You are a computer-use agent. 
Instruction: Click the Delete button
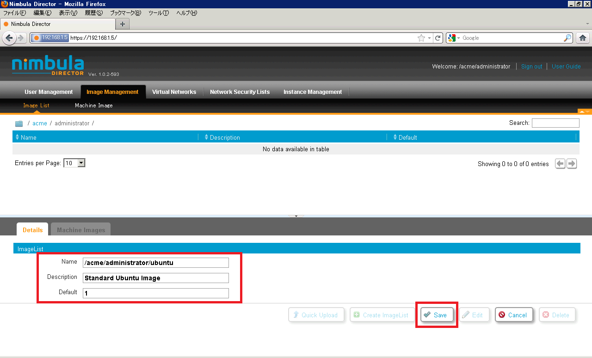click(557, 315)
